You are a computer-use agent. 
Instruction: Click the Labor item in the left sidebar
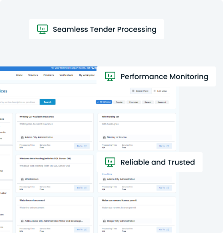pyautogui.click(x=4, y=193)
